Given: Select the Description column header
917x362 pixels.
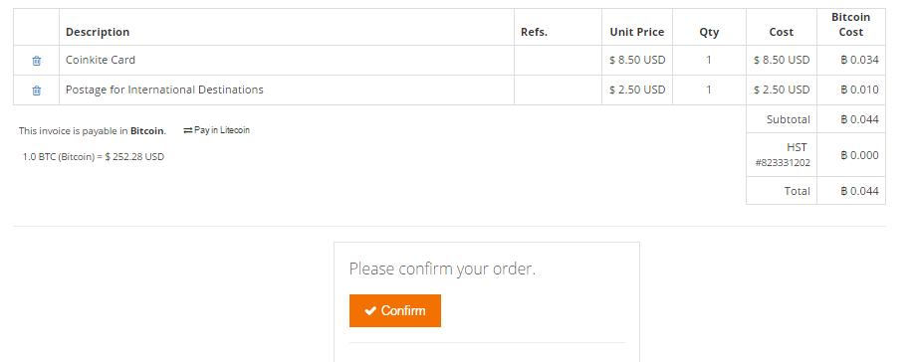Looking at the screenshot, I should (x=98, y=32).
